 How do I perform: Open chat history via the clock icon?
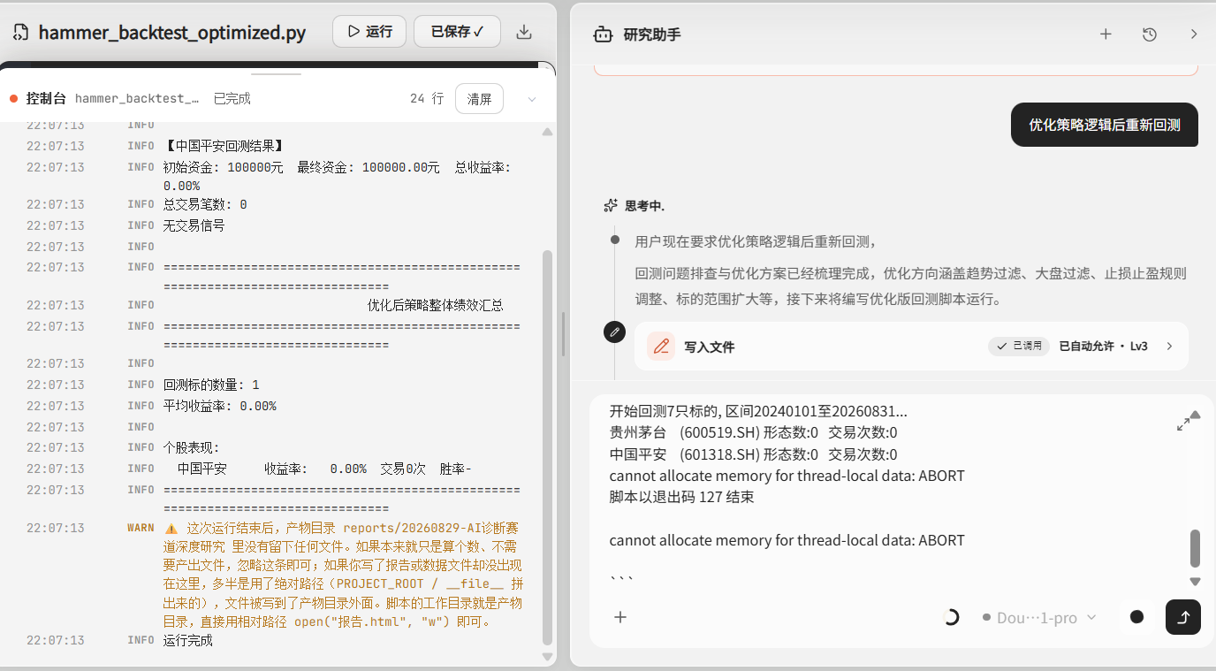(x=1150, y=34)
